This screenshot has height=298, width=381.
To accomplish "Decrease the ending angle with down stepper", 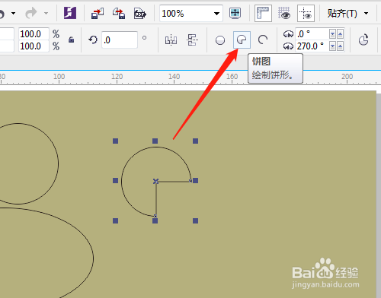I will click(332, 46).
